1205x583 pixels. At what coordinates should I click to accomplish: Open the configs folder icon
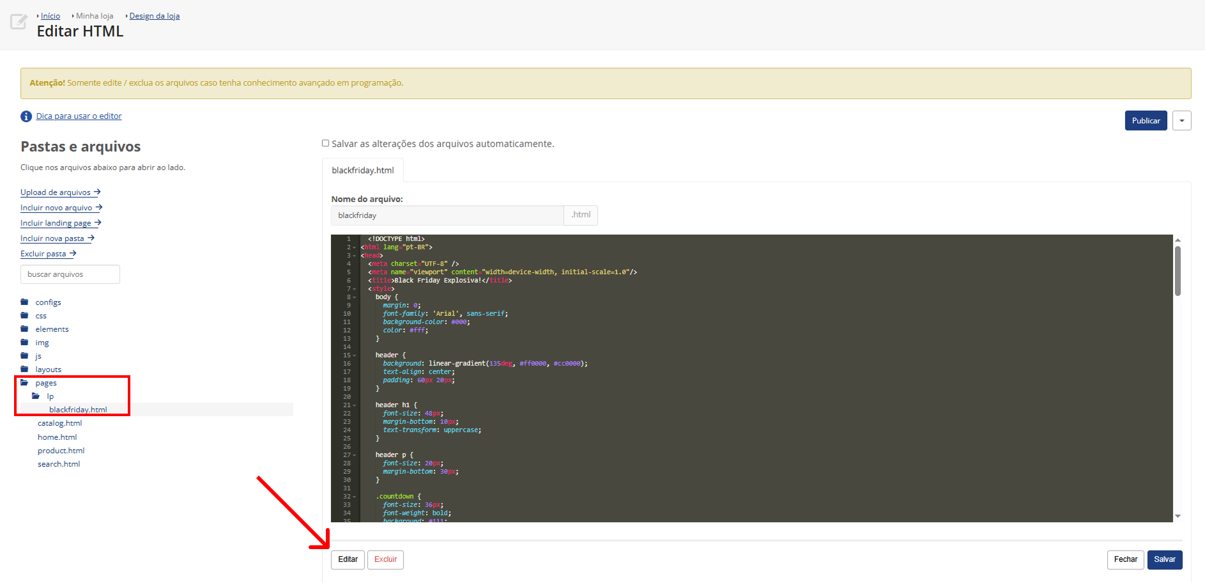[24, 302]
